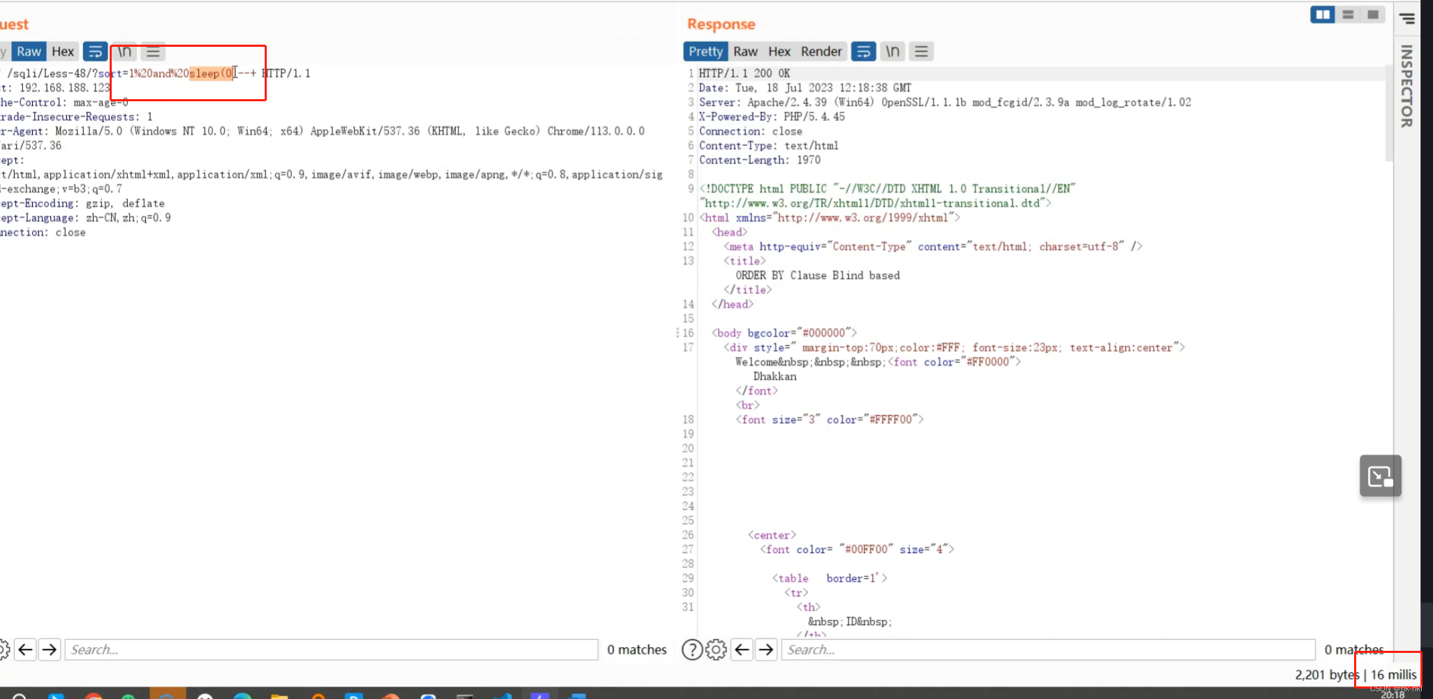Click the /sqli/Less-48/ path in request
Viewport: 1433px width, 699px height.
[x=49, y=73]
